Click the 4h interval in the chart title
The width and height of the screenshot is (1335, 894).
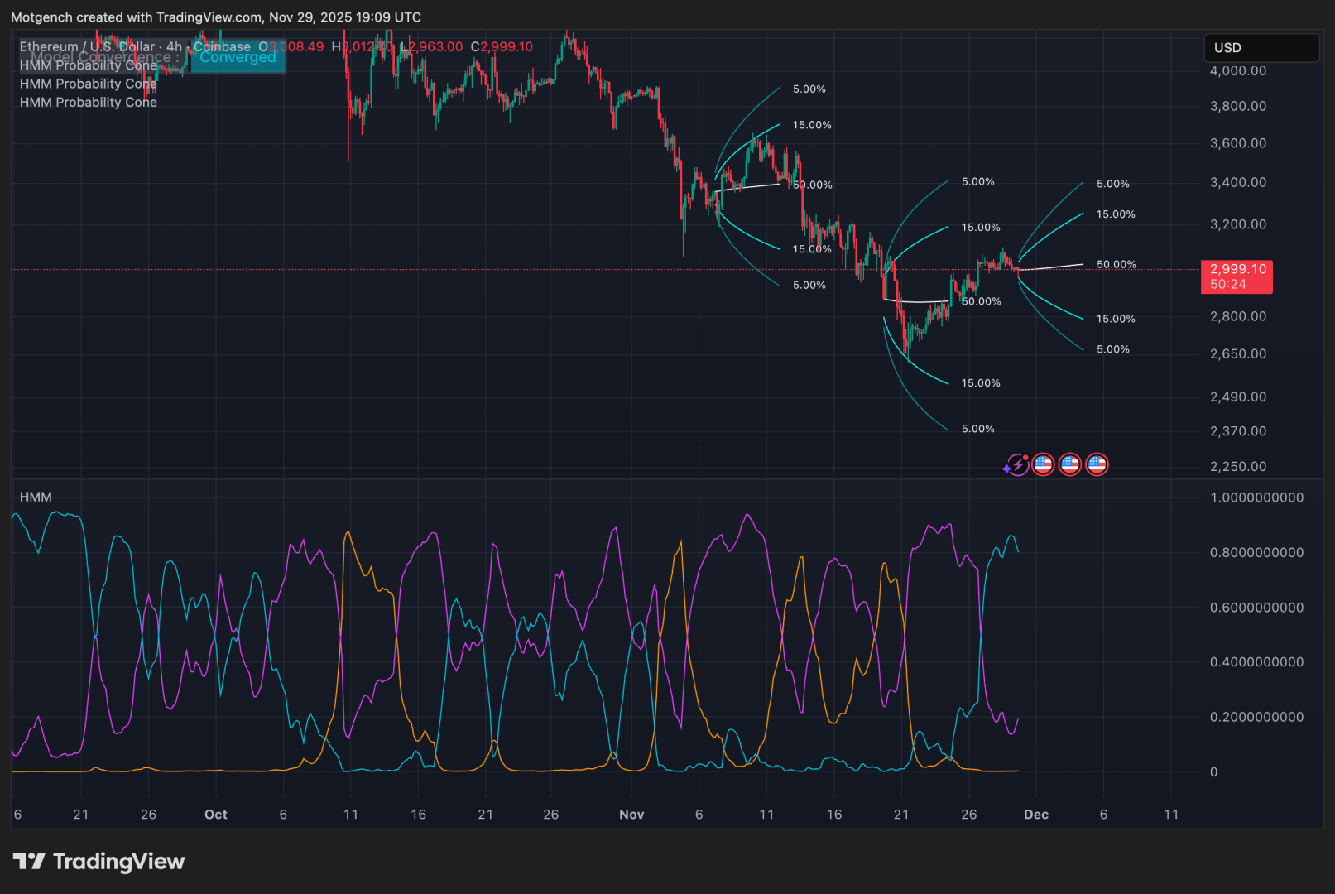coord(174,46)
